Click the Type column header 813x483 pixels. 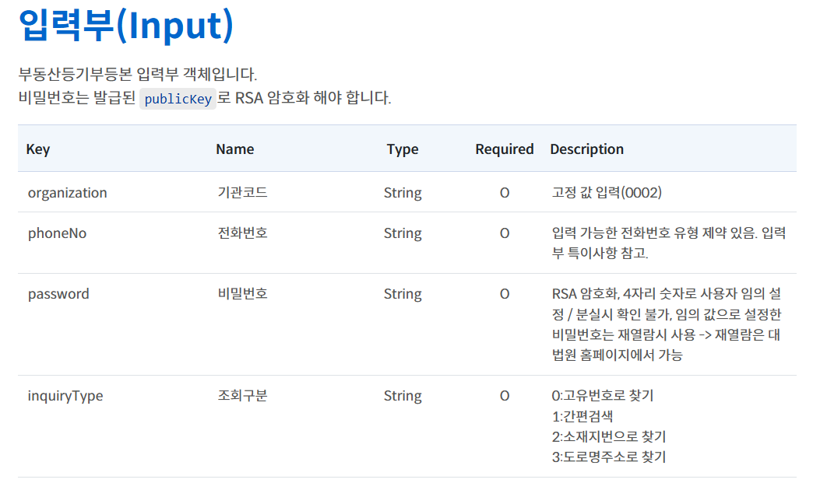pos(403,149)
